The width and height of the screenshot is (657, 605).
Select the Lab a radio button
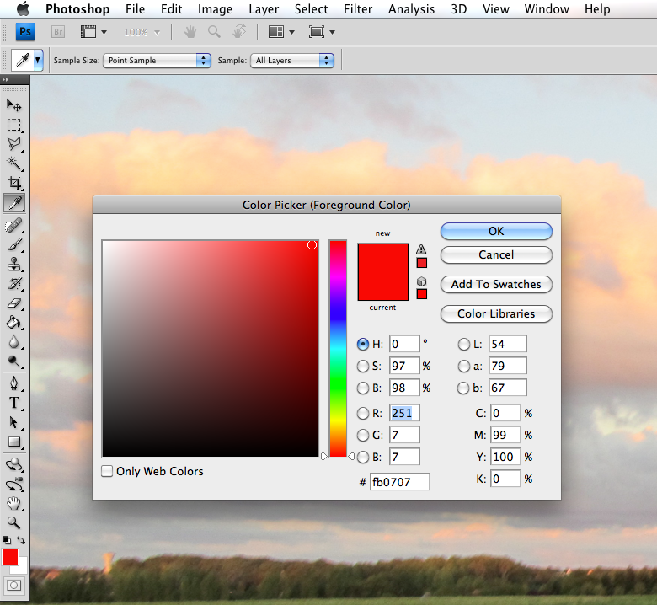(x=464, y=366)
